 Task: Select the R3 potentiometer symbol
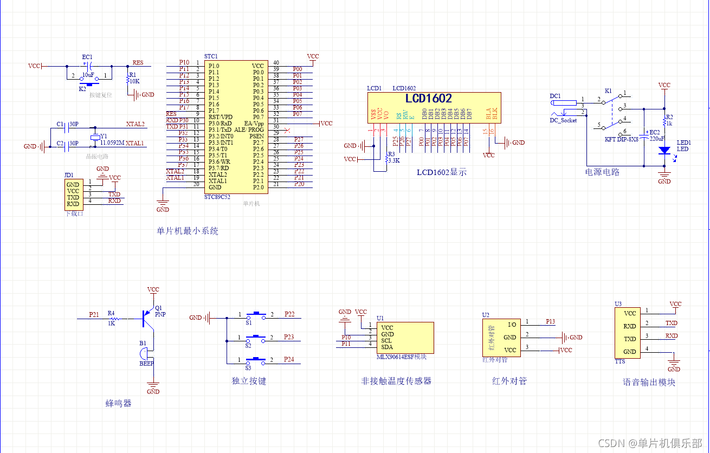click(x=386, y=158)
